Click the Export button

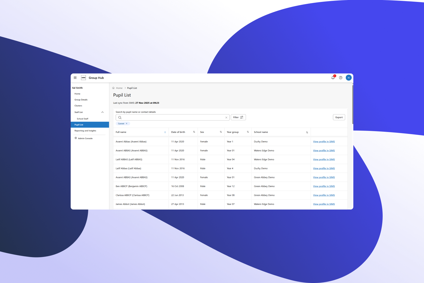339,118
